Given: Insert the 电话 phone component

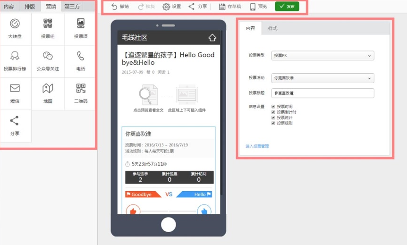Looking at the screenshot, I should pyautogui.click(x=81, y=61).
